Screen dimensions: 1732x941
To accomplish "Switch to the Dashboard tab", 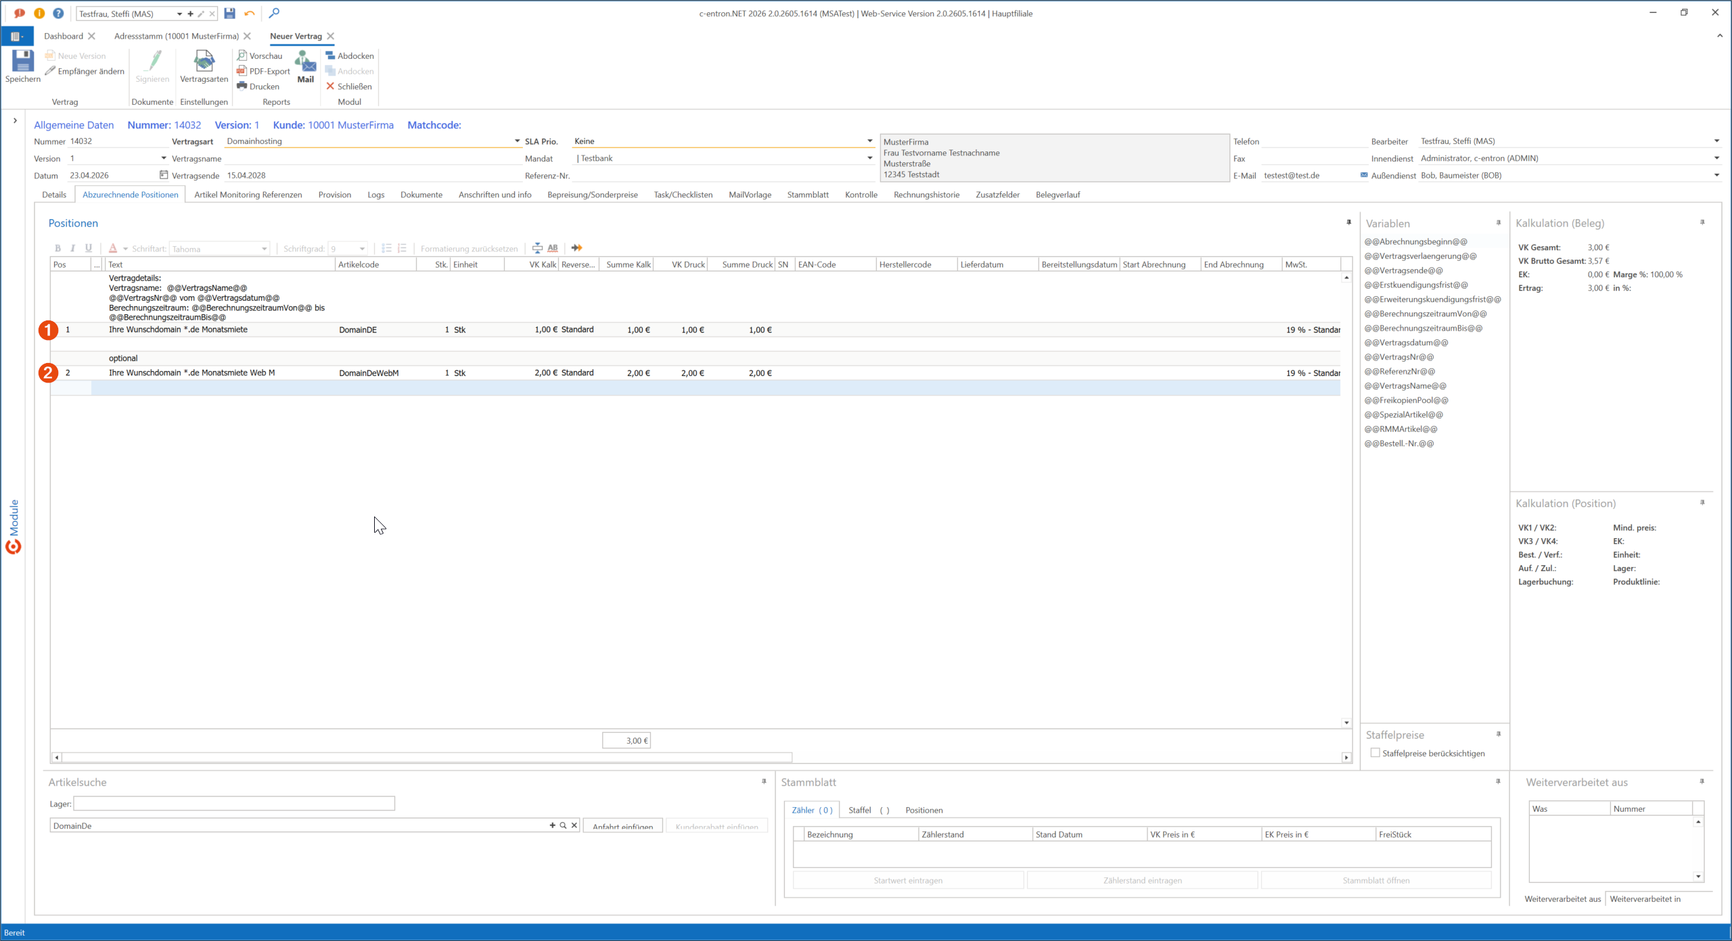I will (64, 36).
